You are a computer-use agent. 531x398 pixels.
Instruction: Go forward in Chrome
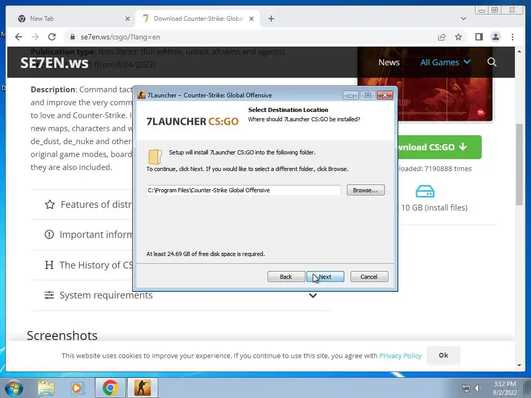35,37
